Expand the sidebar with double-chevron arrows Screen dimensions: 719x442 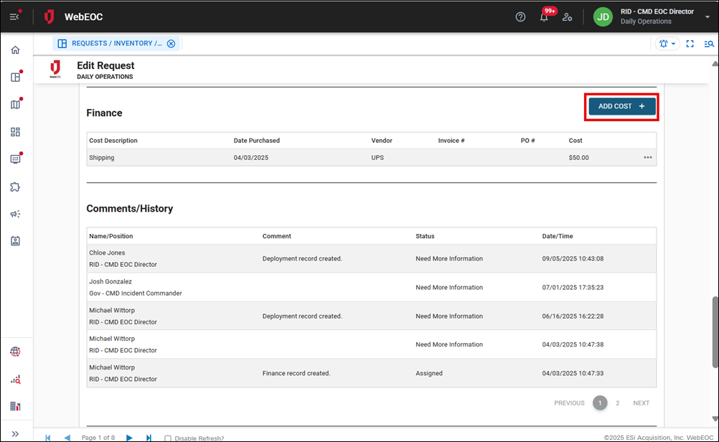[15, 433]
